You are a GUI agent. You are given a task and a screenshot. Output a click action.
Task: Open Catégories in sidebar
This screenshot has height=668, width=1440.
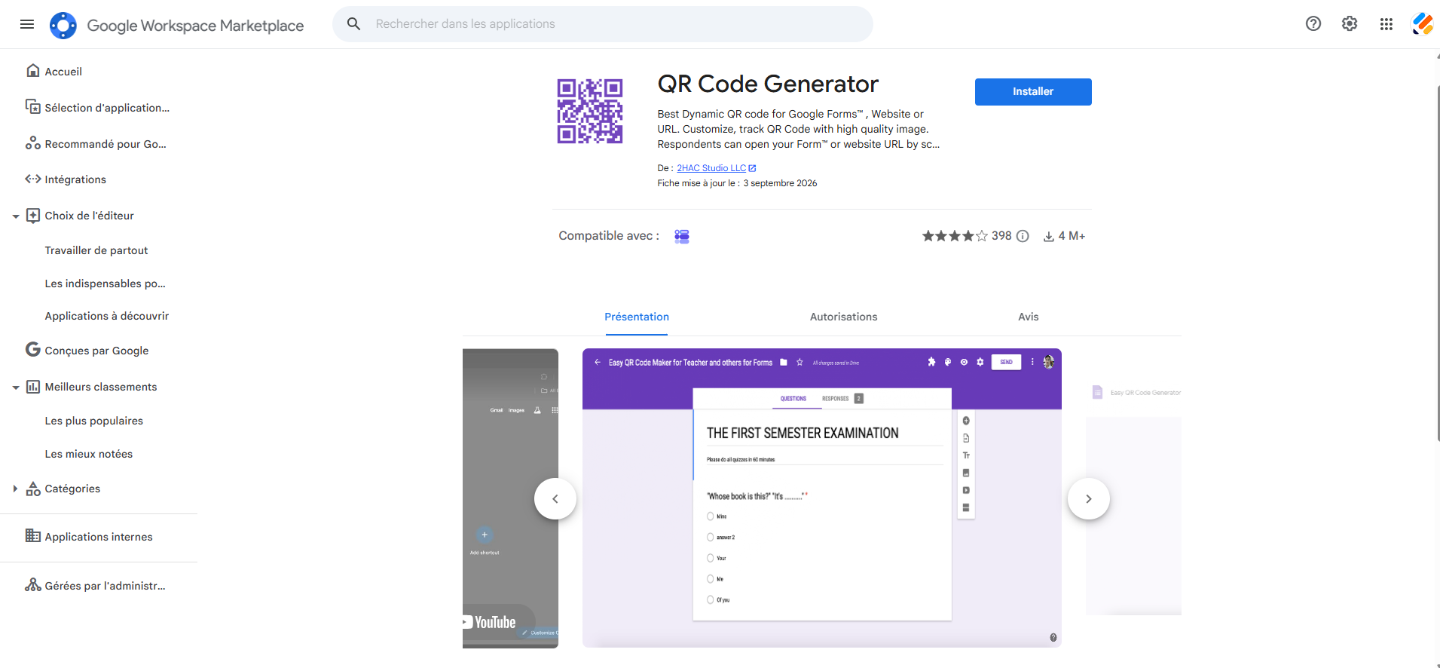point(72,489)
